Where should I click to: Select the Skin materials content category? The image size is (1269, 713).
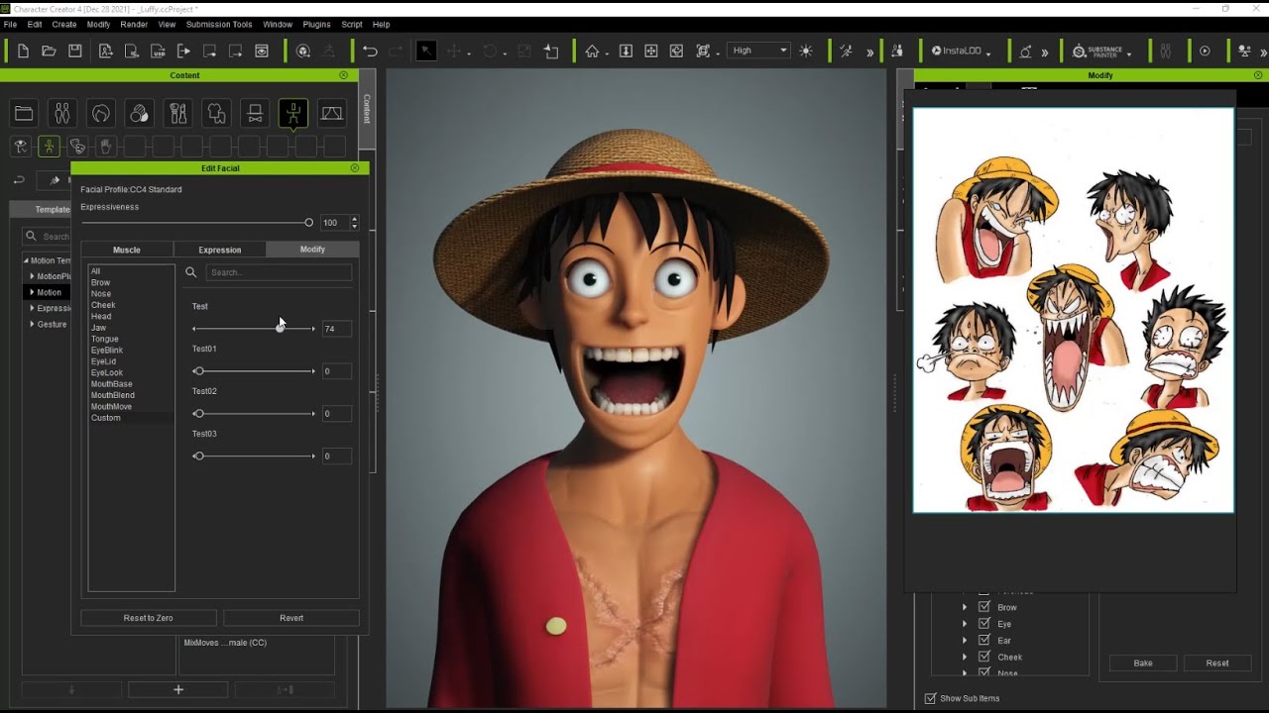(139, 114)
